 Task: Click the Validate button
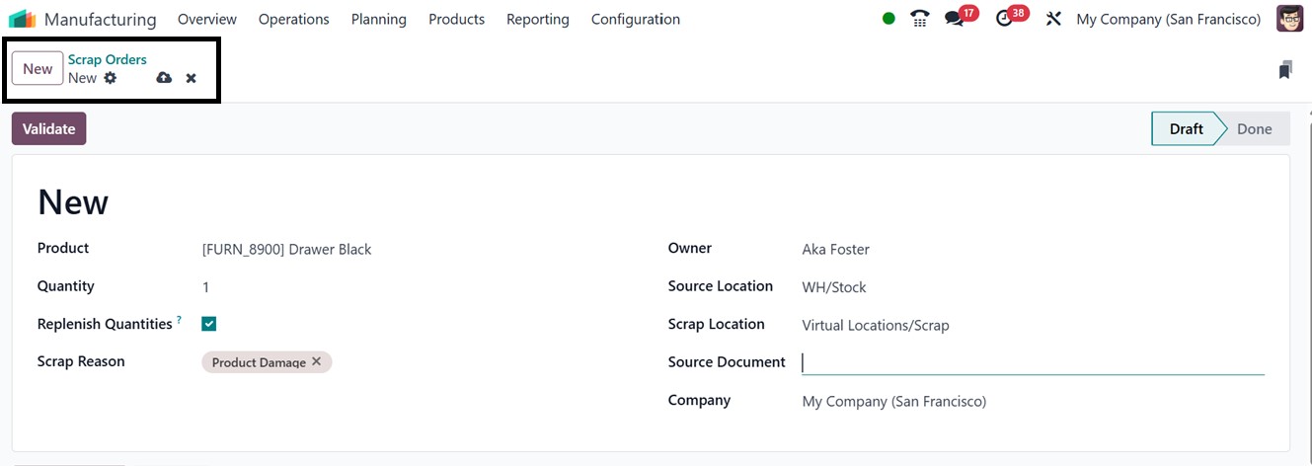(x=48, y=128)
